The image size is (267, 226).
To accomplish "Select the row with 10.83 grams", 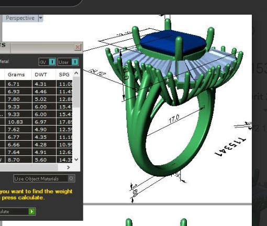I will click(36, 122).
